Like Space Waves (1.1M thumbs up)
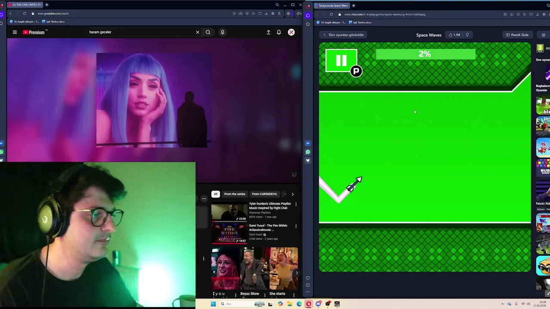 [454, 35]
